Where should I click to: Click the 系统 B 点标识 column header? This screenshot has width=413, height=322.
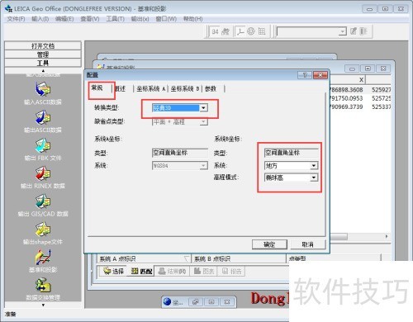point(239,258)
